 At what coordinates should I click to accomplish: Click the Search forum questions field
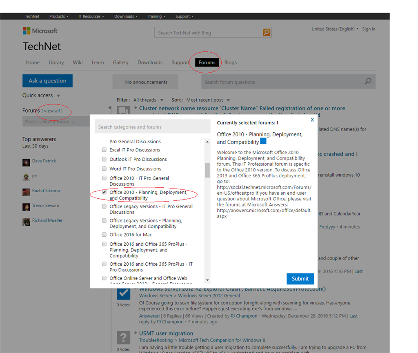coord(282,82)
